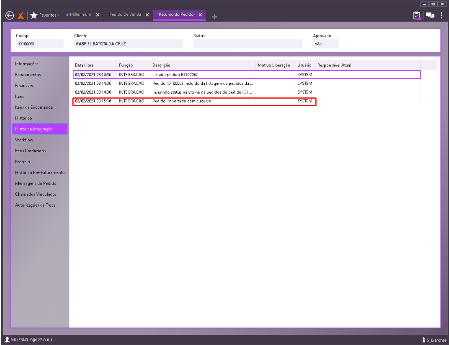Close the Pedido De Venda tab

147,15
